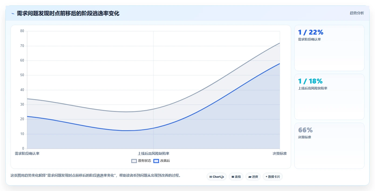Toggle the 改善后 legend entry

click(x=162, y=161)
